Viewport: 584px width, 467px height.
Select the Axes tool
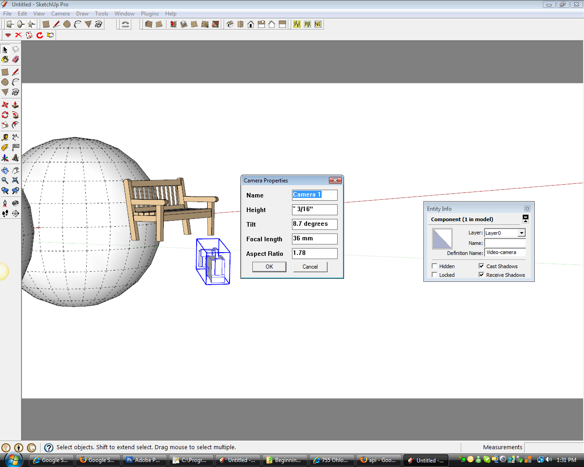(x=5, y=158)
